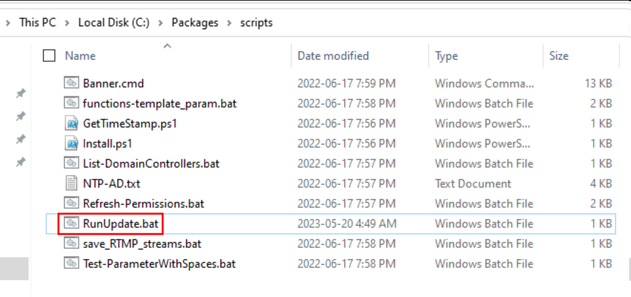The image size is (631, 297).
Task: Tick the select-all checkbox beside Name
Action: pos(49,56)
